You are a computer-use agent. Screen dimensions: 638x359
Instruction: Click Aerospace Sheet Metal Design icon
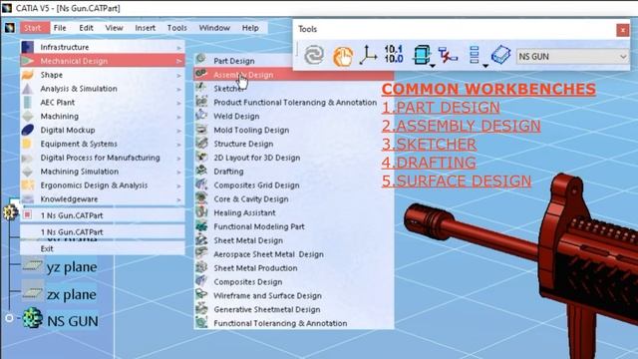[x=201, y=253]
